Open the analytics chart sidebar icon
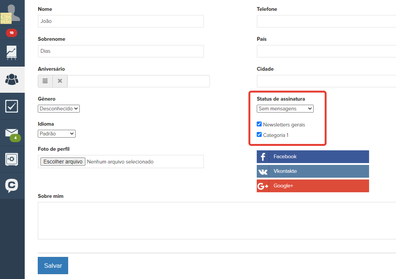Screen dimensions: 396x279 (x=12, y=53)
